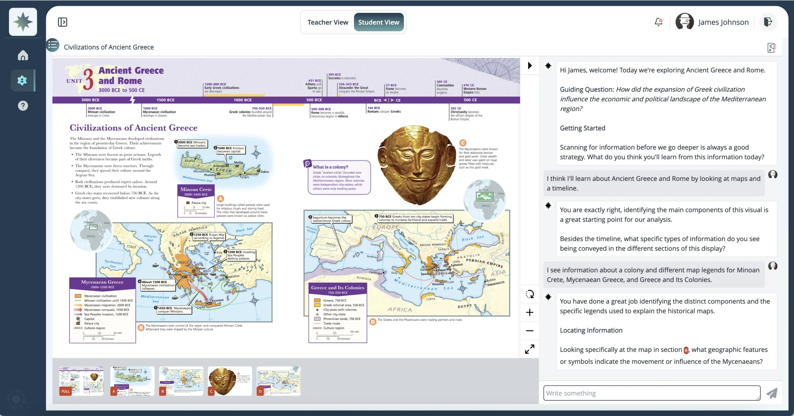
Task: Click the James Johnson name
Action: click(723, 22)
